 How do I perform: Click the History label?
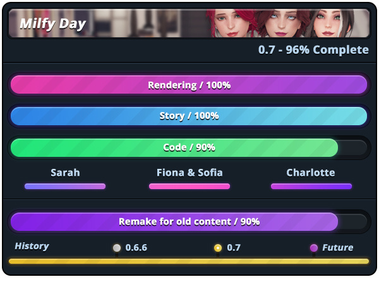[32, 246]
